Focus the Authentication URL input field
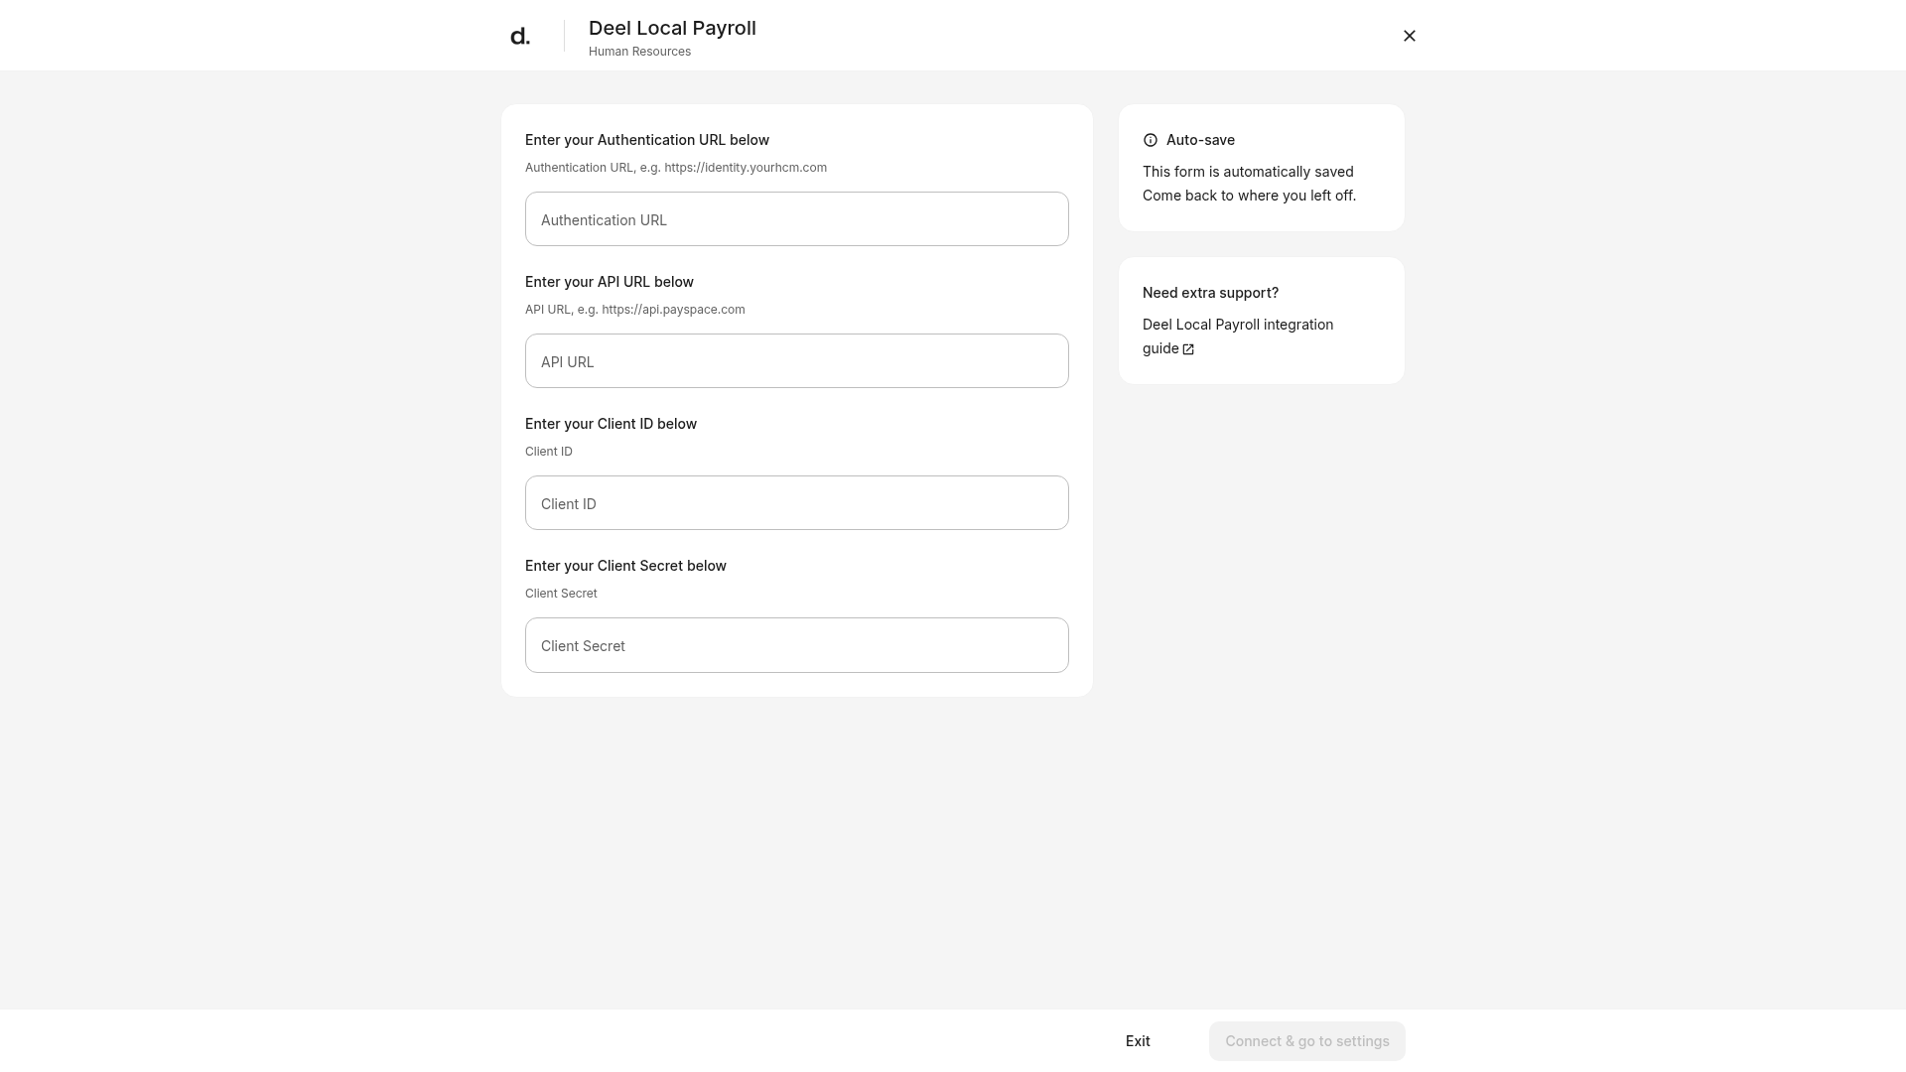Viewport: 1906px width, 1072px height. tap(797, 219)
